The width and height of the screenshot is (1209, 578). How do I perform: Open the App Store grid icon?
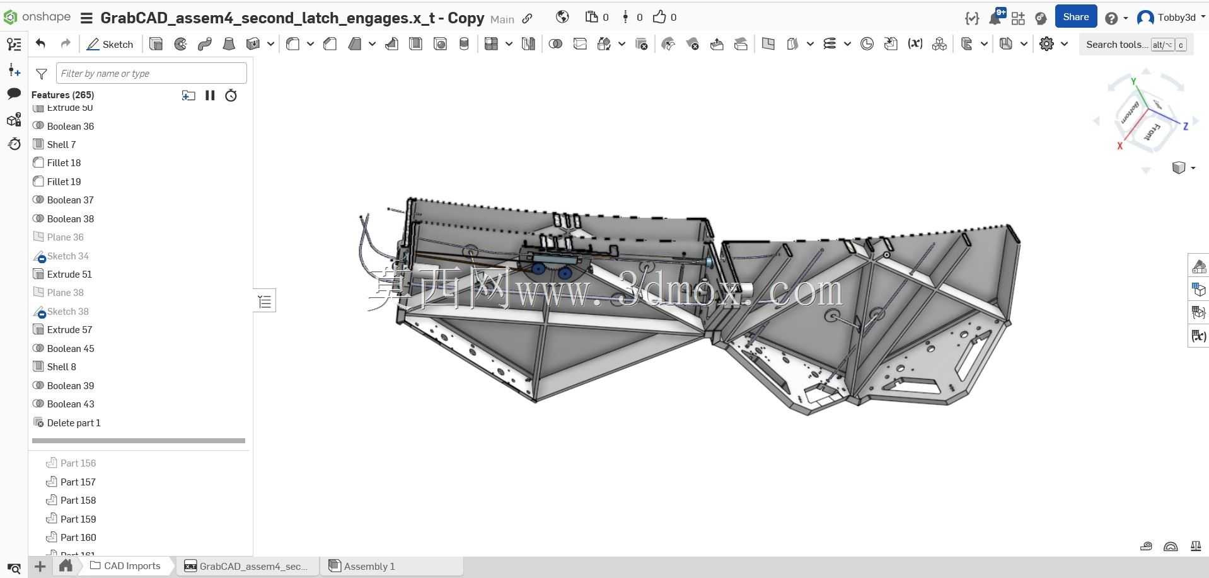point(1018,18)
